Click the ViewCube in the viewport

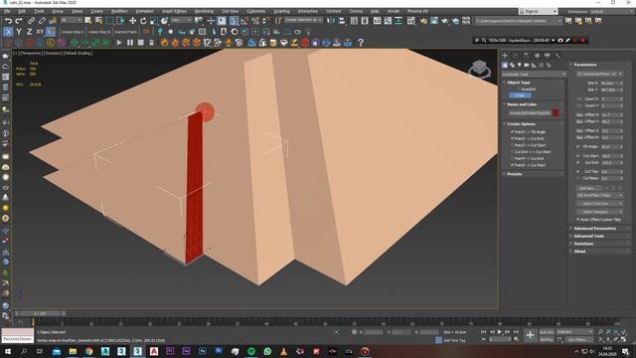tap(479, 68)
